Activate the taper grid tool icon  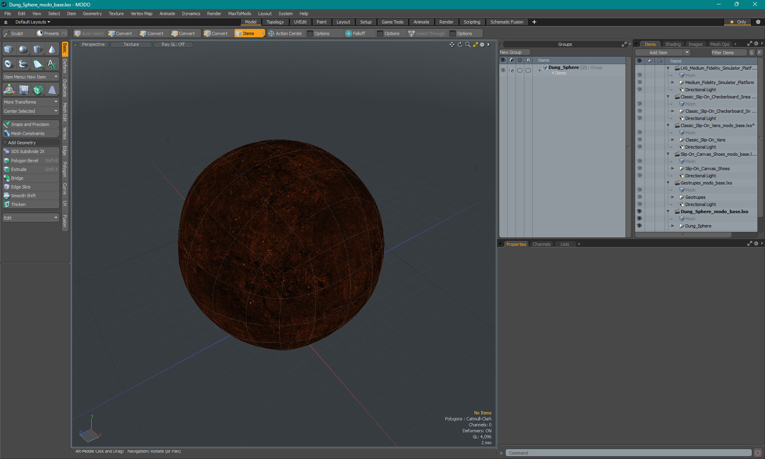pyautogui.click(x=52, y=90)
